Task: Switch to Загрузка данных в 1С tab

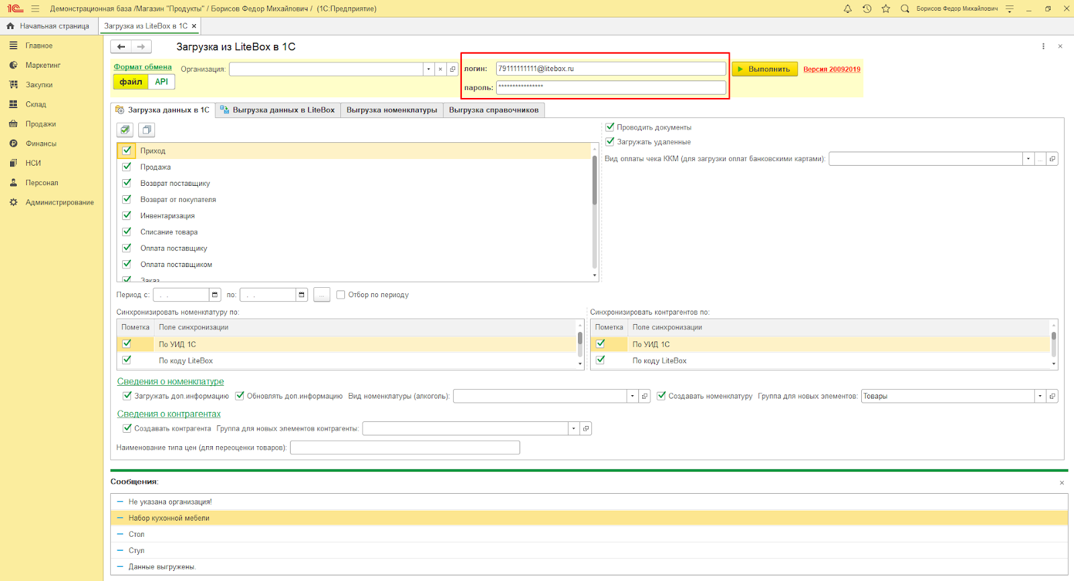Action: coord(162,110)
